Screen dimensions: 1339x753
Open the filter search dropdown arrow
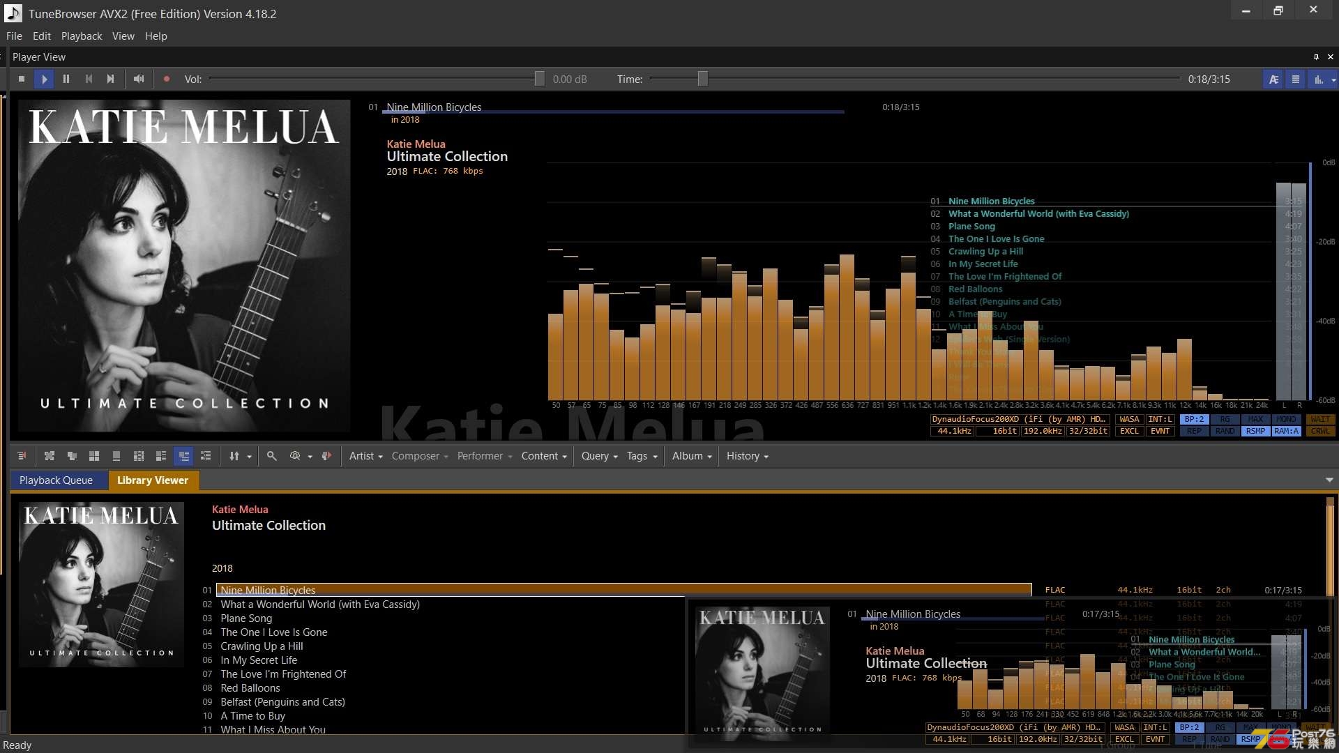[310, 457]
